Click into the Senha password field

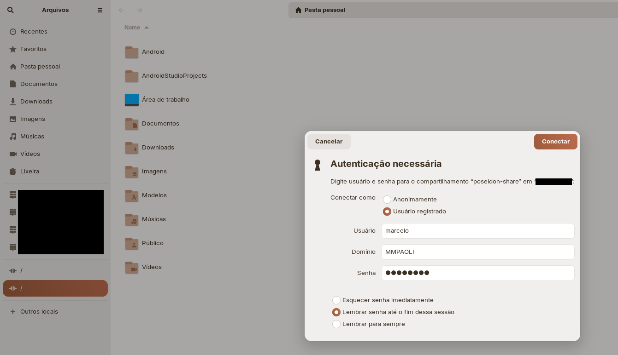point(477,273)
